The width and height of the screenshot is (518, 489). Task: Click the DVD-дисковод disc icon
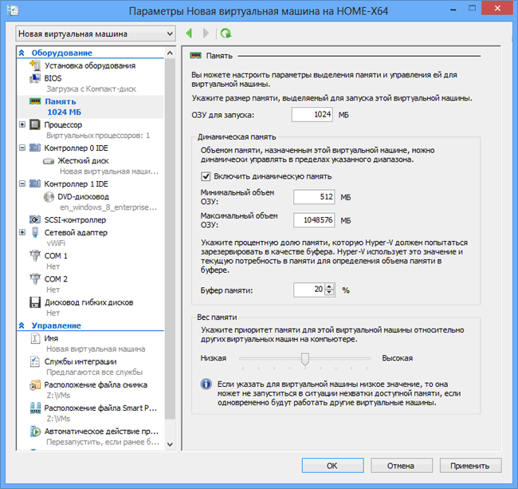[49, 197]
